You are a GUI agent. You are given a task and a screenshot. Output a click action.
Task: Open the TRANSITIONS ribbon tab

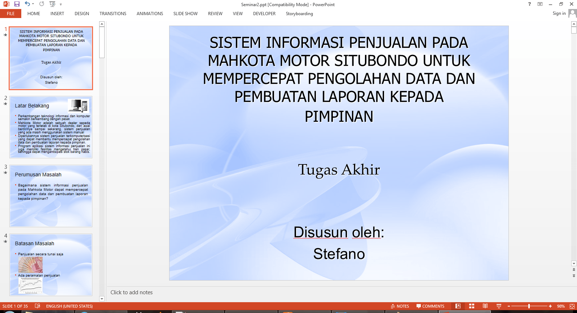click(113, 14)
